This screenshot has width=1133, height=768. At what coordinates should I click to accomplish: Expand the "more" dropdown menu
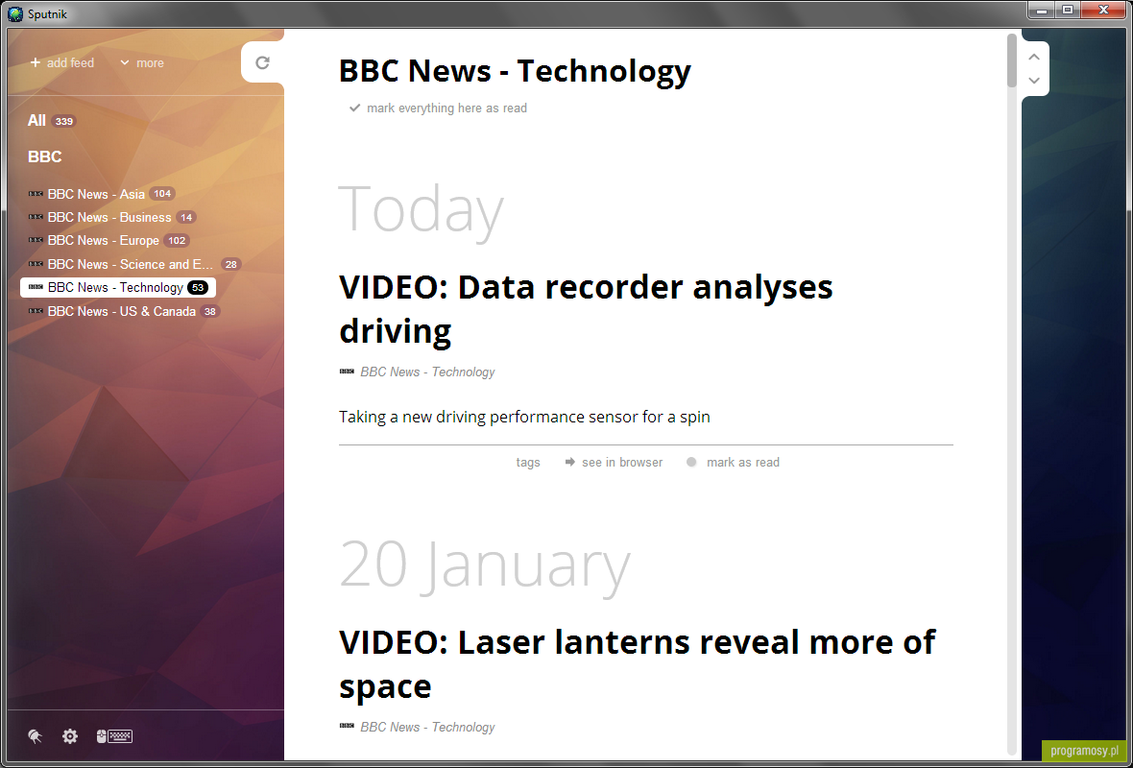coord(142,62)
